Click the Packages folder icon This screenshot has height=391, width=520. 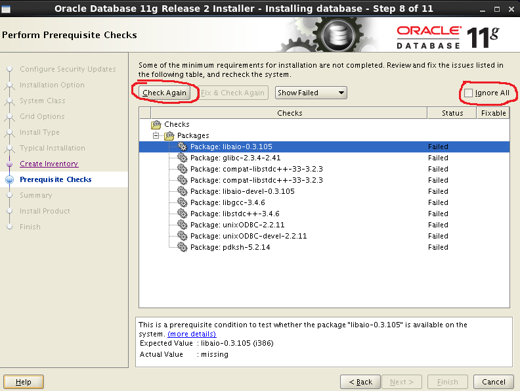169,135
